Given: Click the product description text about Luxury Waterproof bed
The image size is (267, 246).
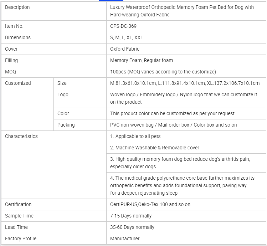Looking at the screenshot, I should tap(182, 11).
